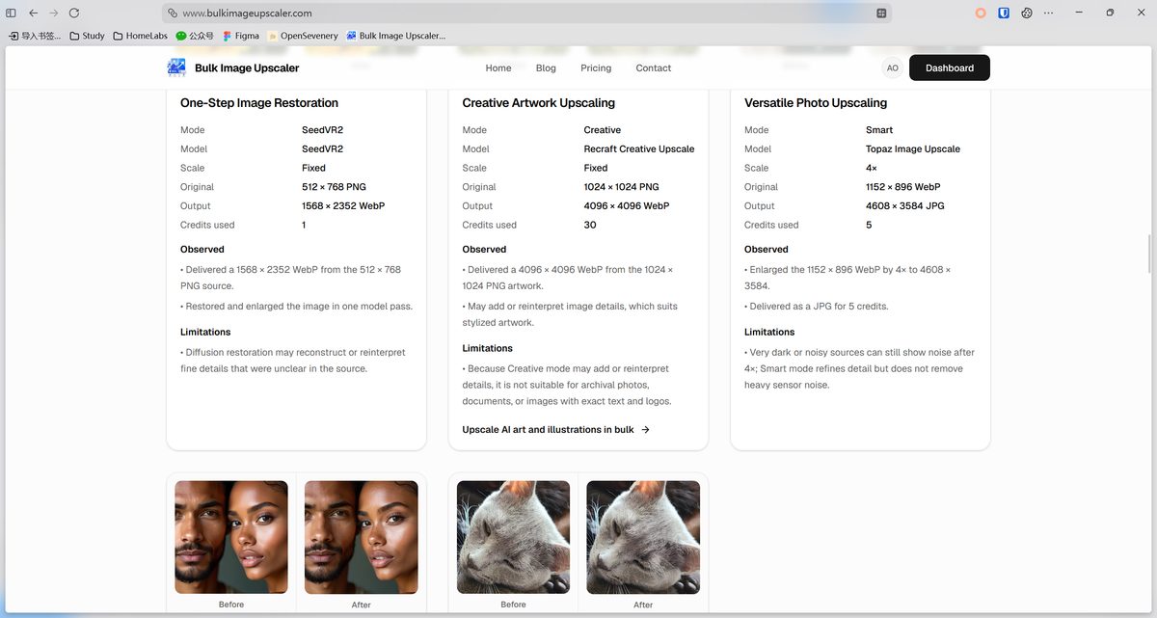Open the HomeLabs bookmarks folder
The image size is (1157, 618).
coord(140,36)
